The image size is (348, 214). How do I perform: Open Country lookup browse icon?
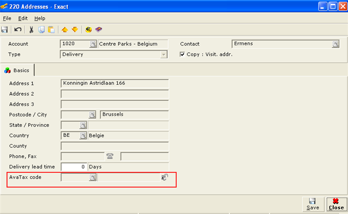pyautogui.click(x=83, y=136)
